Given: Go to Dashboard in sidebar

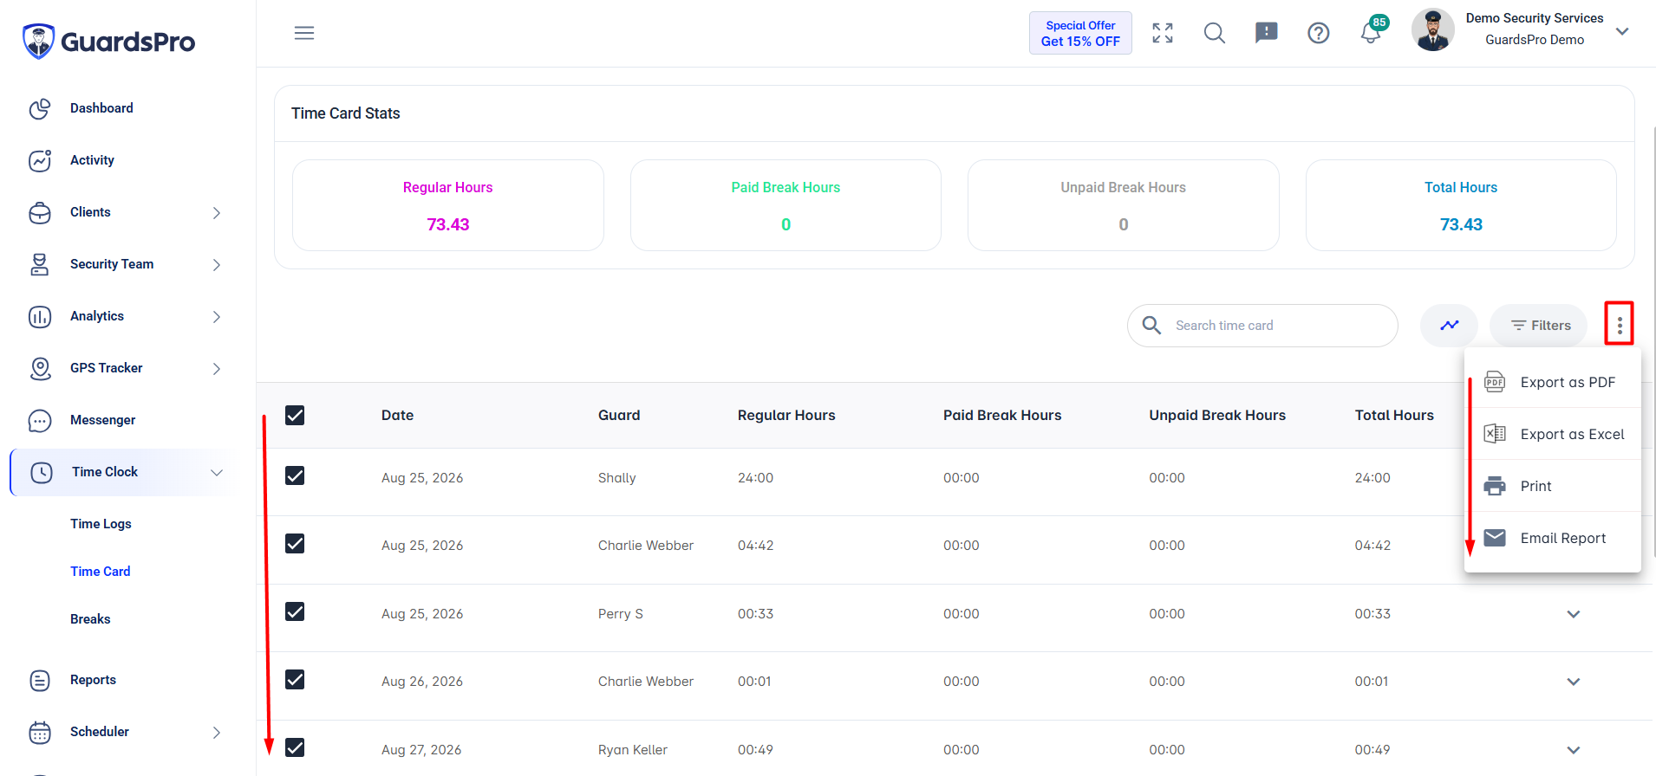Looking at the screenshot, I should click(x=101, y=108).
